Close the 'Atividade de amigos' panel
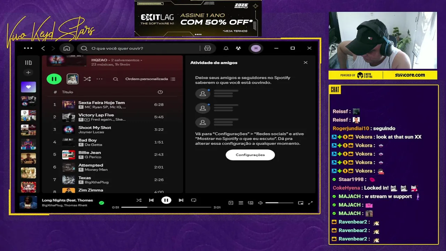This screenshot has width=446, height=251. (306, 63)
